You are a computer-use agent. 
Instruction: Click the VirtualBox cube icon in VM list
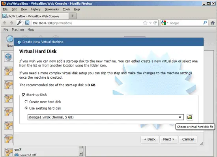[x=8, y=57]
